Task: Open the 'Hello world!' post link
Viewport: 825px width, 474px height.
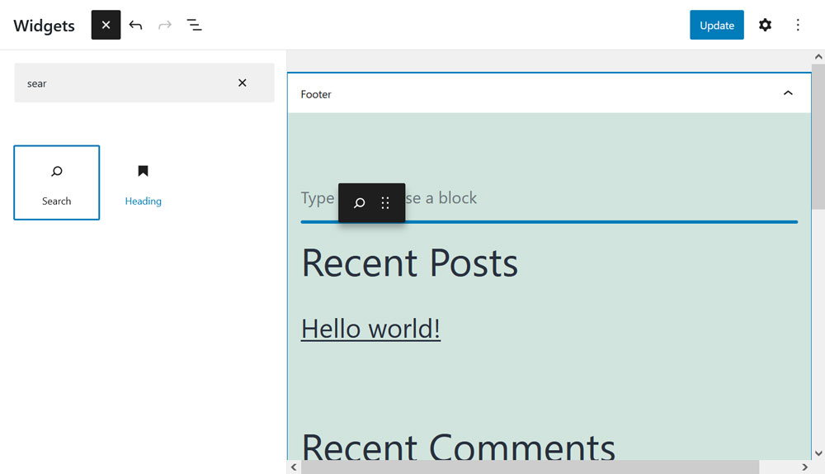Action: click(x=370, y=329)
